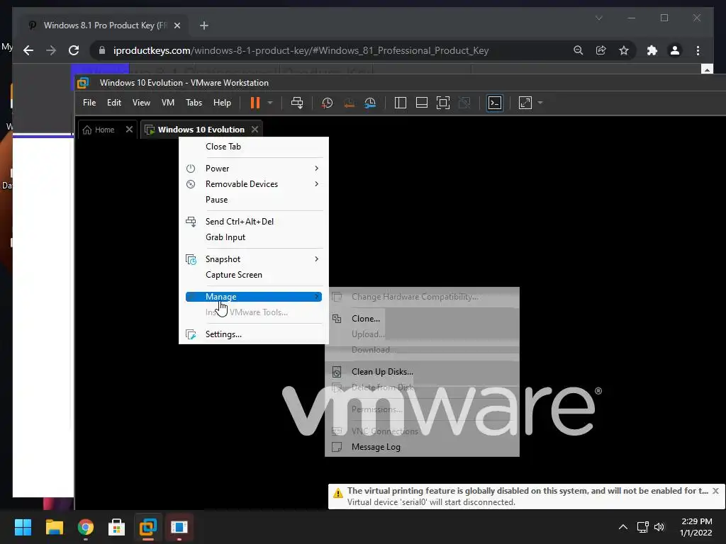Click the Chrome address bar URL
Viewport: 726px width, 544px height.
pyautogui.click(x=301, y=50)
